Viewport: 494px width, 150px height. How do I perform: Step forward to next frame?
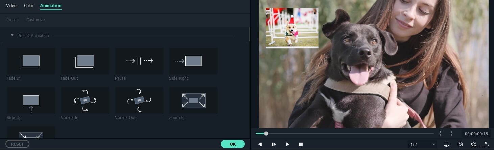[274, 144]
